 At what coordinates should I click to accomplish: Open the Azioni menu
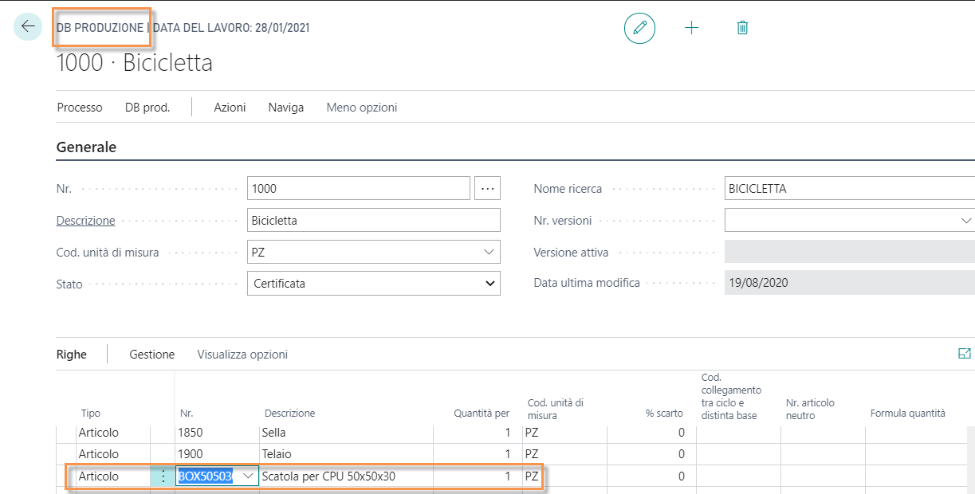(x=230, y=108)
